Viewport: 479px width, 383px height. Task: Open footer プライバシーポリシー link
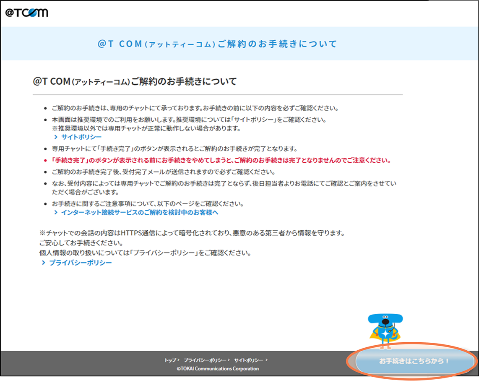point(205,360)
